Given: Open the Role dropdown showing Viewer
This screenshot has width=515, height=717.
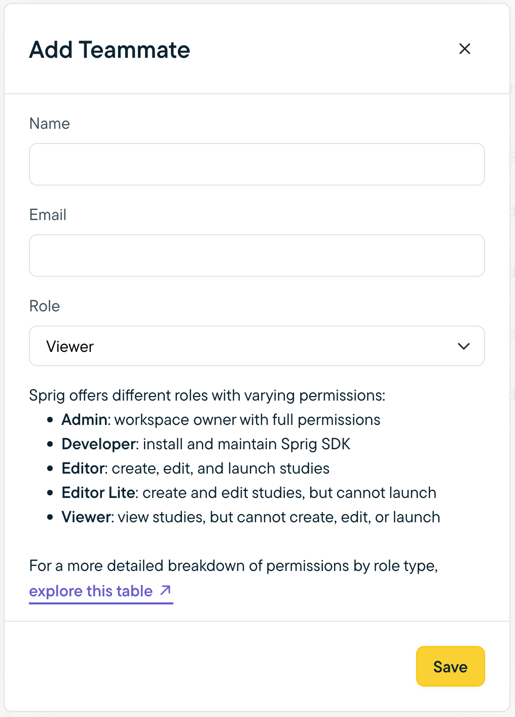Looking at the screenshot, I should 257,346.
